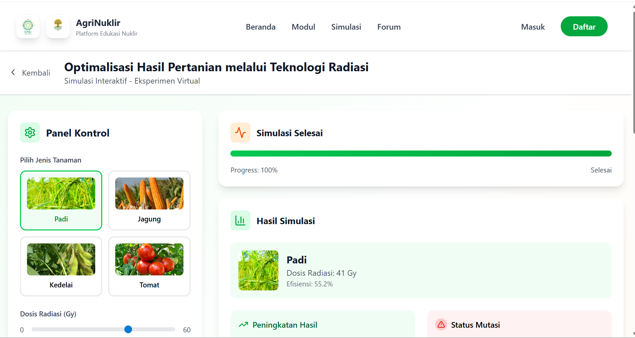This screenshot has width=635, height=338.
Task: Click the Masuk login link
Action: (x=533, y=27)
